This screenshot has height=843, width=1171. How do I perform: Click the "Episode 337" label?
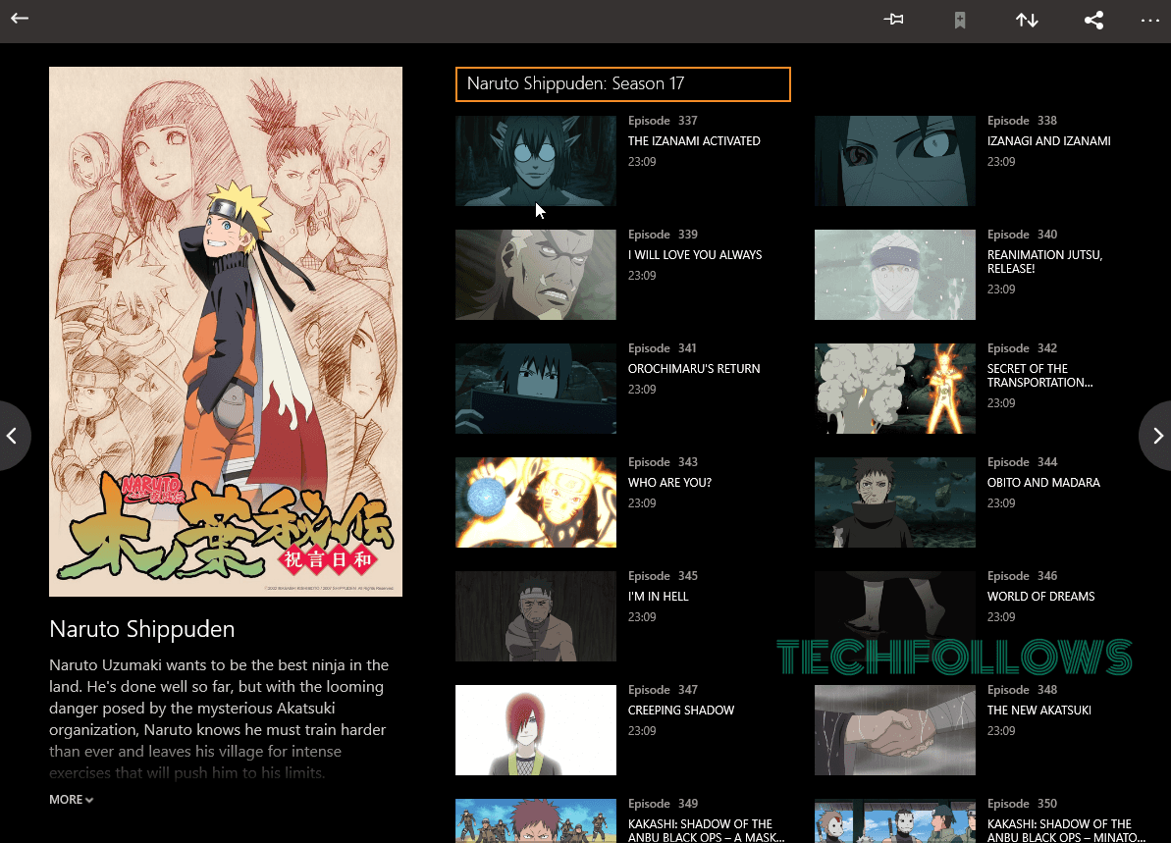click(x=663, y=120)
